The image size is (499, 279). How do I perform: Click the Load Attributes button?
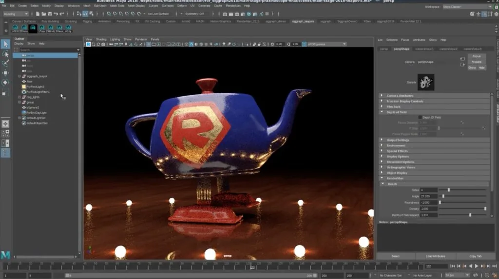point(435,256)
